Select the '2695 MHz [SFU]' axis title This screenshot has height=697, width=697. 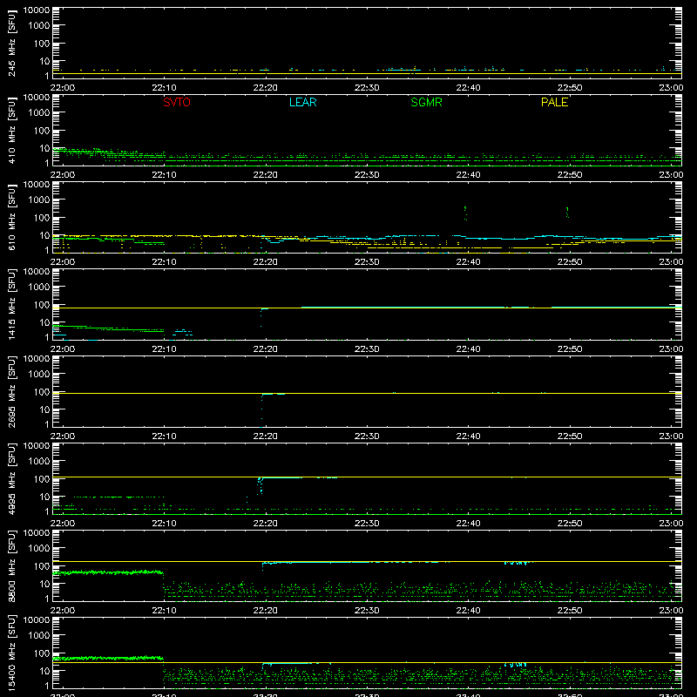pos(11,391)
